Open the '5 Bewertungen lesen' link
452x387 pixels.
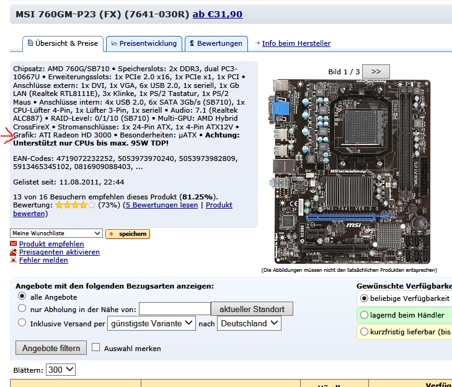tap(162, 205)
